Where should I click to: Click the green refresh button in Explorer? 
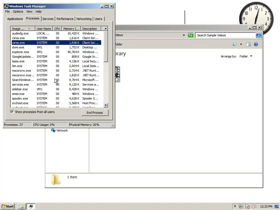(x=191, y=35)
